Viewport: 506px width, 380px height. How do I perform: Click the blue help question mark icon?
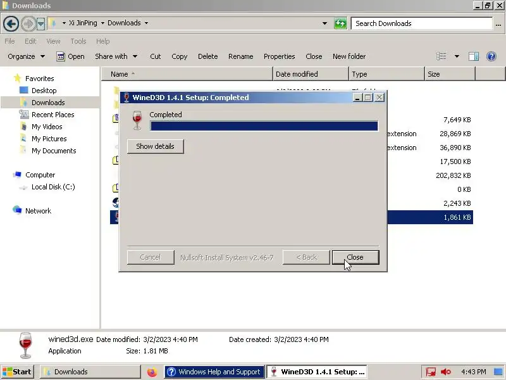(491, 56)
